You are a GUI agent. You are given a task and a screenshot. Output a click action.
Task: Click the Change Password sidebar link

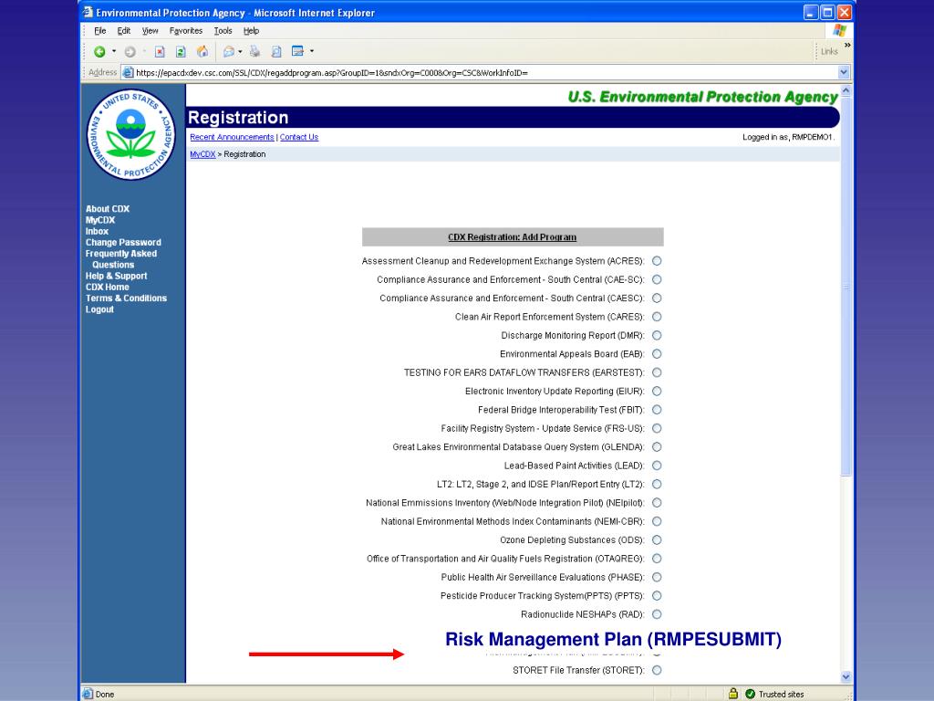point(123,243)
